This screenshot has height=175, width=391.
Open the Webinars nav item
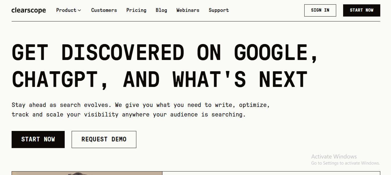pos(188,10)
